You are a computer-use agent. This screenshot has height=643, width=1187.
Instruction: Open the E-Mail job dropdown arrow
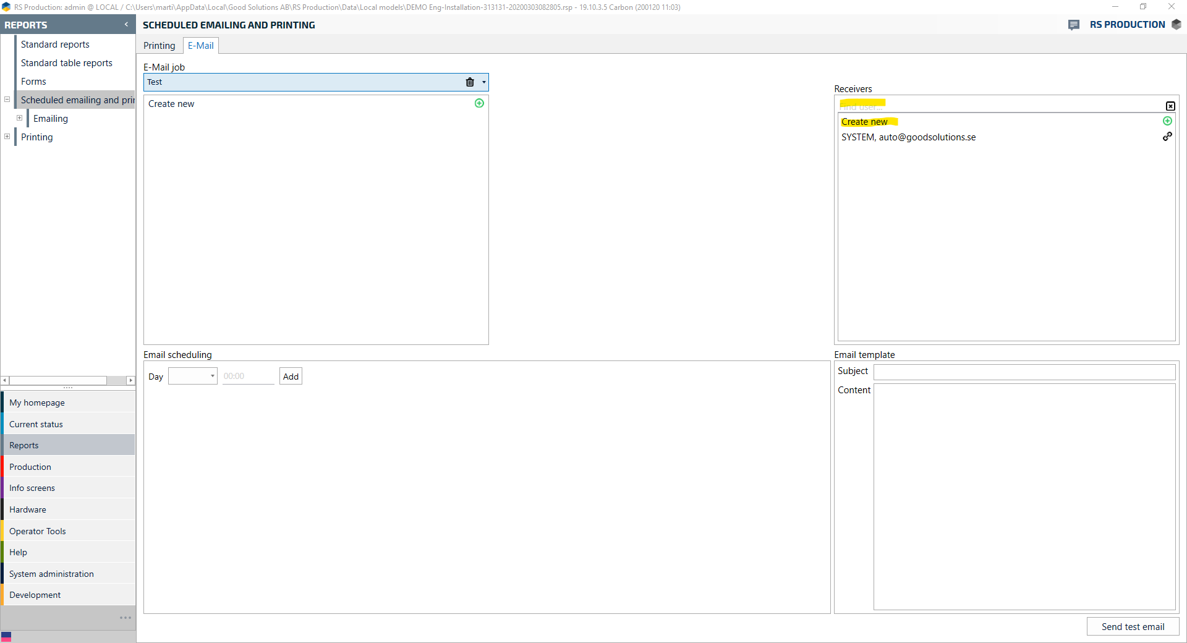(483, 82)
